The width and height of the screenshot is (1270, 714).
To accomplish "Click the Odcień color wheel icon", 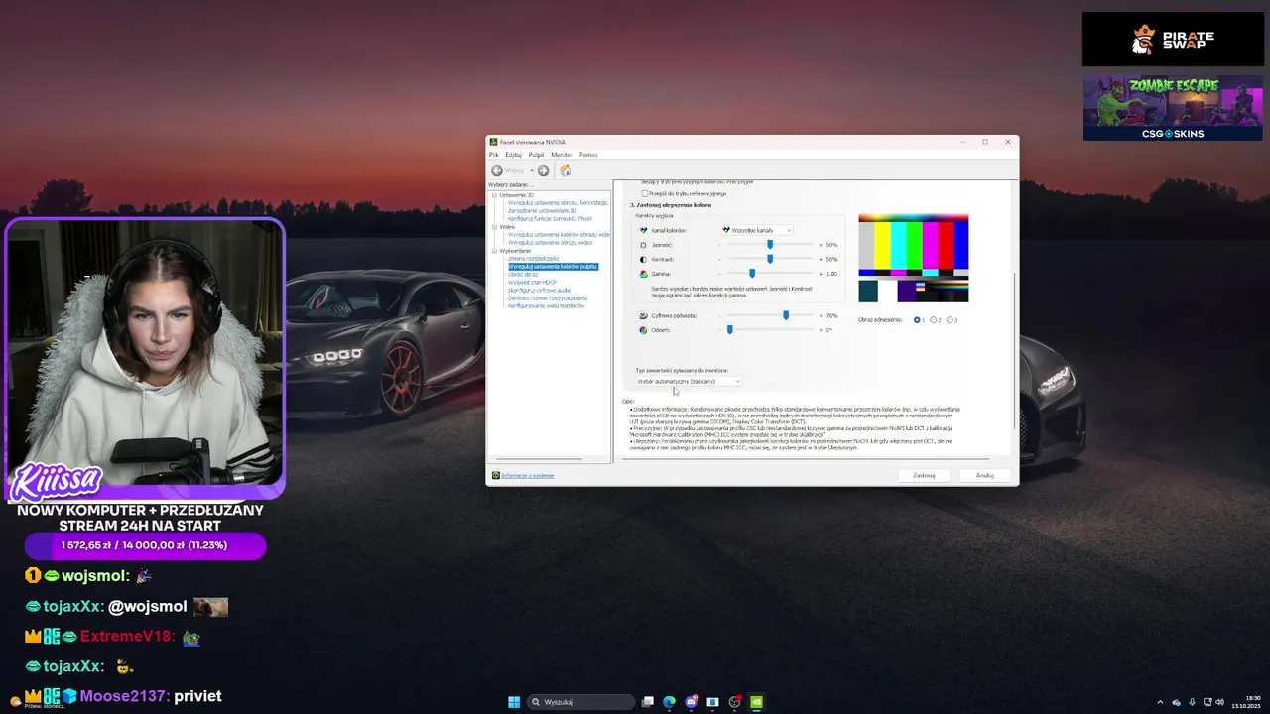I will pyautogui.click(x=643, y=329).
